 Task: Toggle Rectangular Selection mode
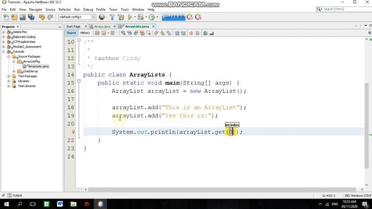(149, 33)
